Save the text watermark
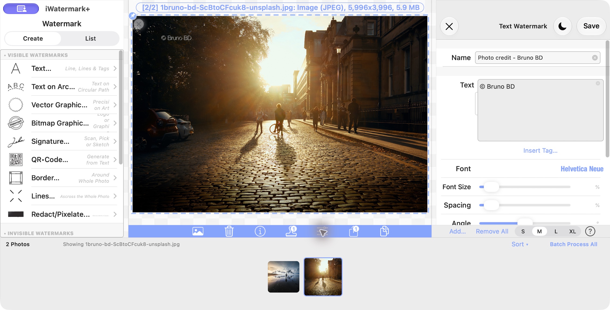The width and height of the screenshot is (610, 310). click(591, 26)
